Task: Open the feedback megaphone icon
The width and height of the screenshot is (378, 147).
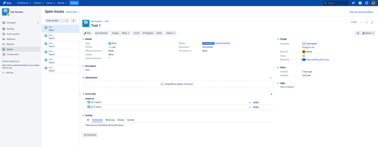Action: click(x=353, y=3)
